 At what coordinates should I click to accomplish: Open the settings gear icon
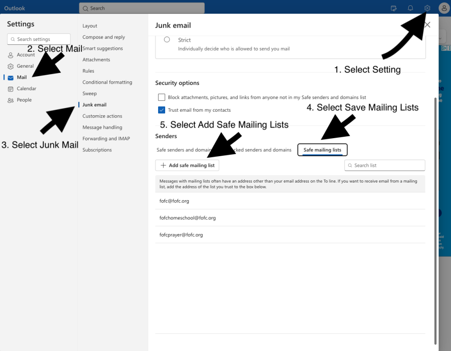click(x=427, y=8)
